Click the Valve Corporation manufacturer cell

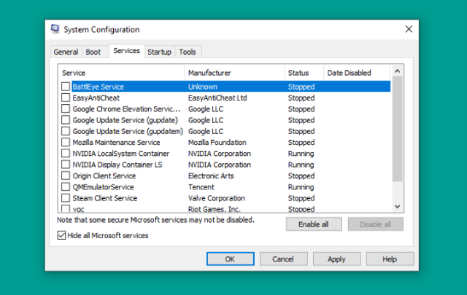point(217,198)
